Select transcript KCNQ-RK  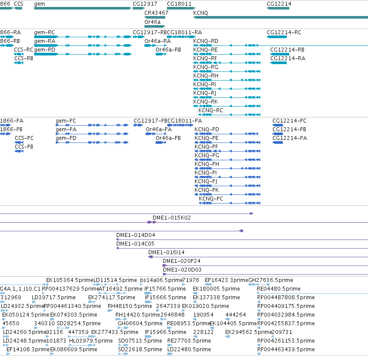[x=227, y=106]
